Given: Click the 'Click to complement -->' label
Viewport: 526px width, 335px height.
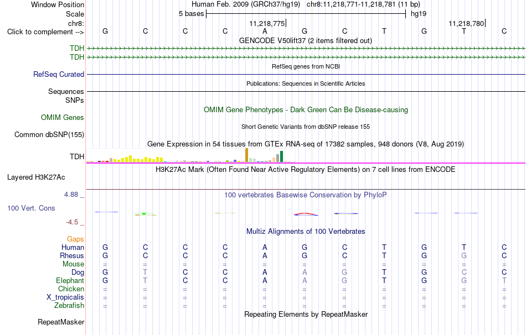Looking at the screenshot, I should pyautogui.click(x=45, y=32).
